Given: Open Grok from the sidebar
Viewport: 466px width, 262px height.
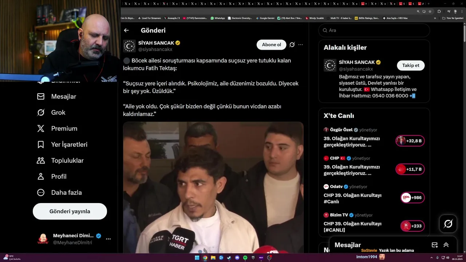Looking at the screenshot, I should tap(51, 112).
